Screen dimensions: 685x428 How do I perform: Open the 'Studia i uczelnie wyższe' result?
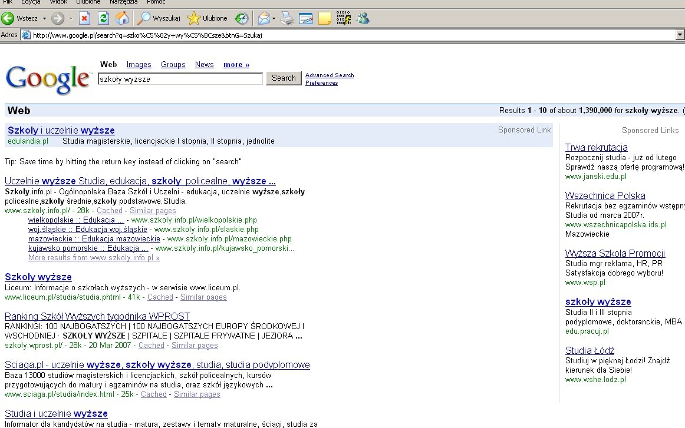(x=57, y=413)
